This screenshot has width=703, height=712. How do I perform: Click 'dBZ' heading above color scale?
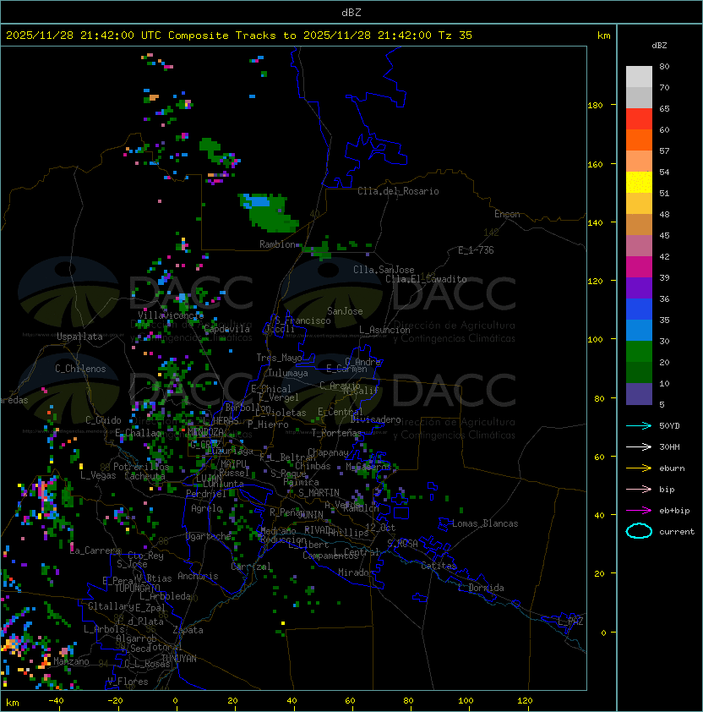click(x=659, y=46)
